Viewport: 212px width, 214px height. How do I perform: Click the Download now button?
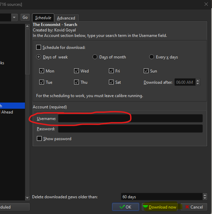click(x=160, y=207)
